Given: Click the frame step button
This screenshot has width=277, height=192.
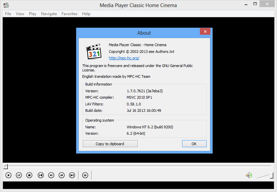Looking at the screenshot, I should 85,175.
